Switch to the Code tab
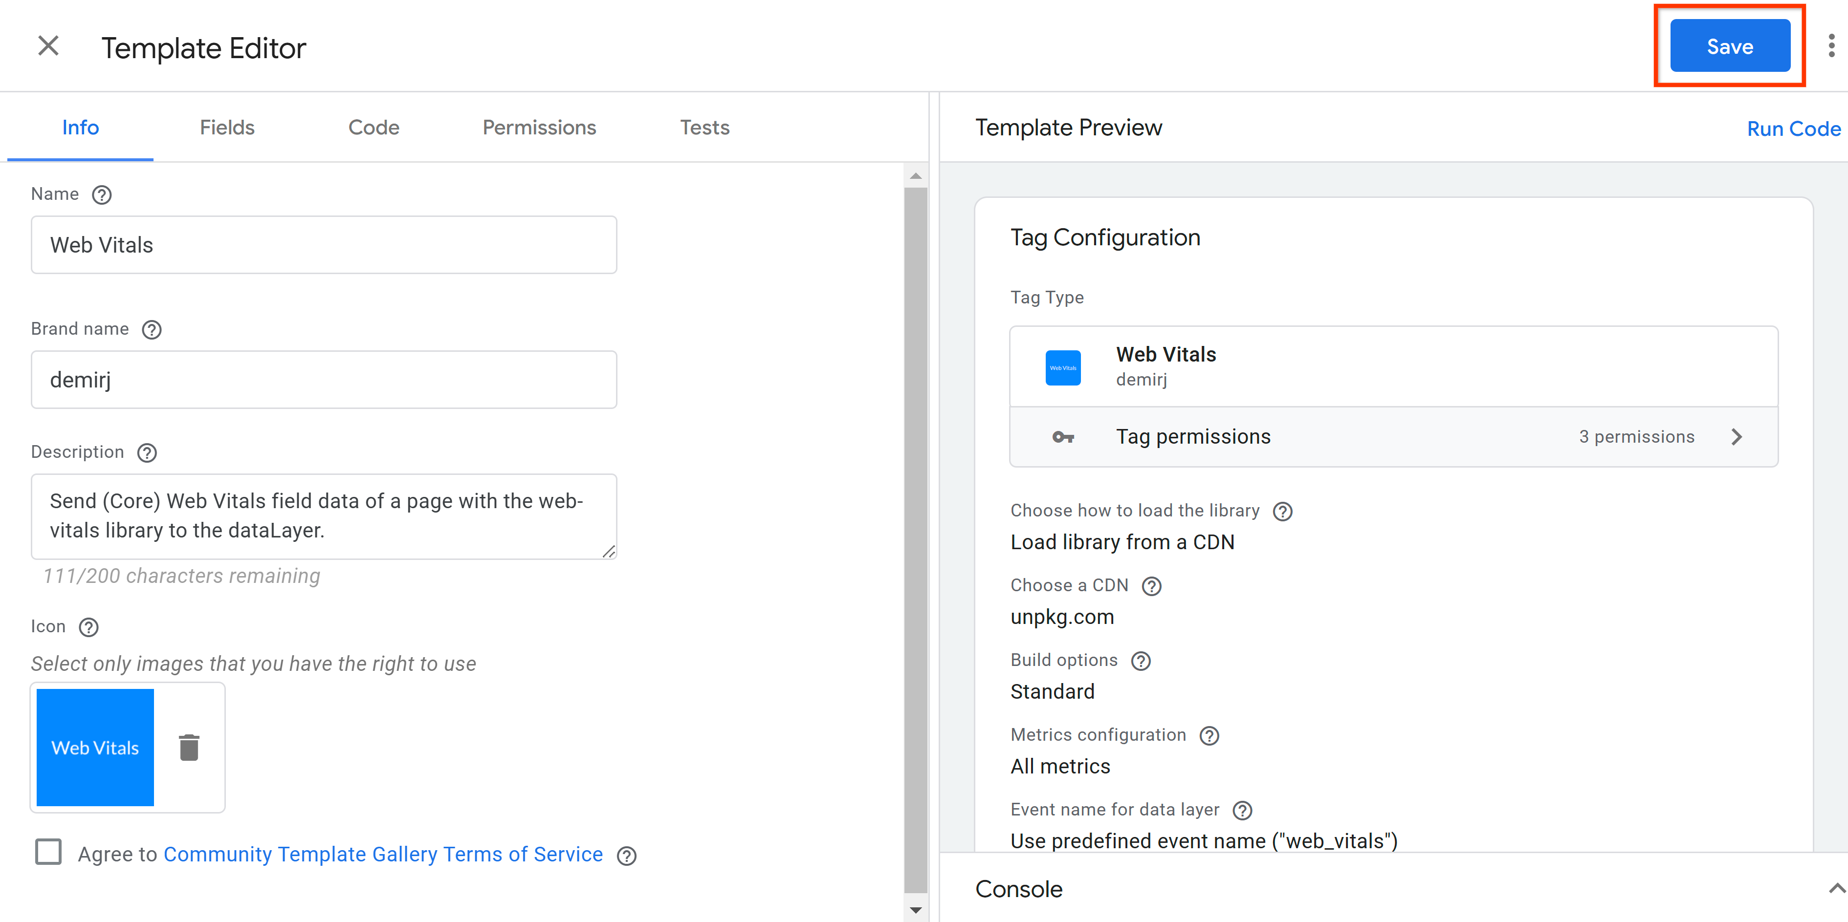The height and width of the screenshot is (922, 1848). [373, 127]
